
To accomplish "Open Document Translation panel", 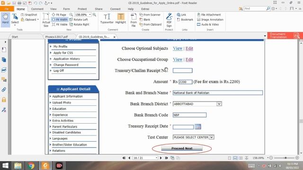I will (x=285, y=35).
